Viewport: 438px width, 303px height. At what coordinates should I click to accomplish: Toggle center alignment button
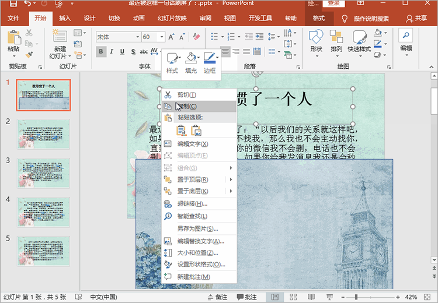point(225,52)
